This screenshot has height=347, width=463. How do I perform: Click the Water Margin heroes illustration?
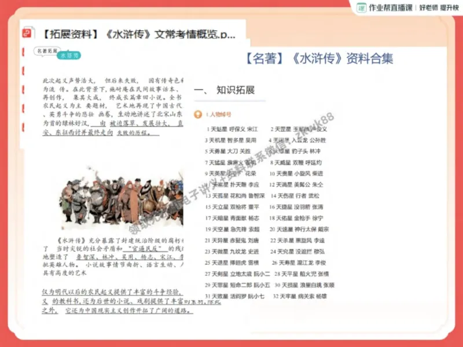point(122,198)
